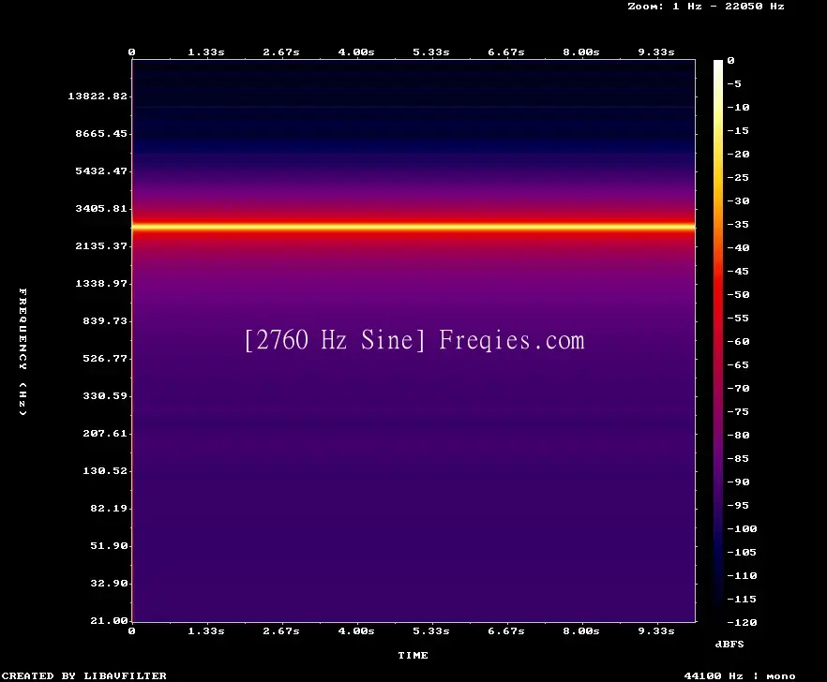This screenshot has height=682, width=827.
Task: Select "2.67s" on the top time axis
Action: coord(281,52)
